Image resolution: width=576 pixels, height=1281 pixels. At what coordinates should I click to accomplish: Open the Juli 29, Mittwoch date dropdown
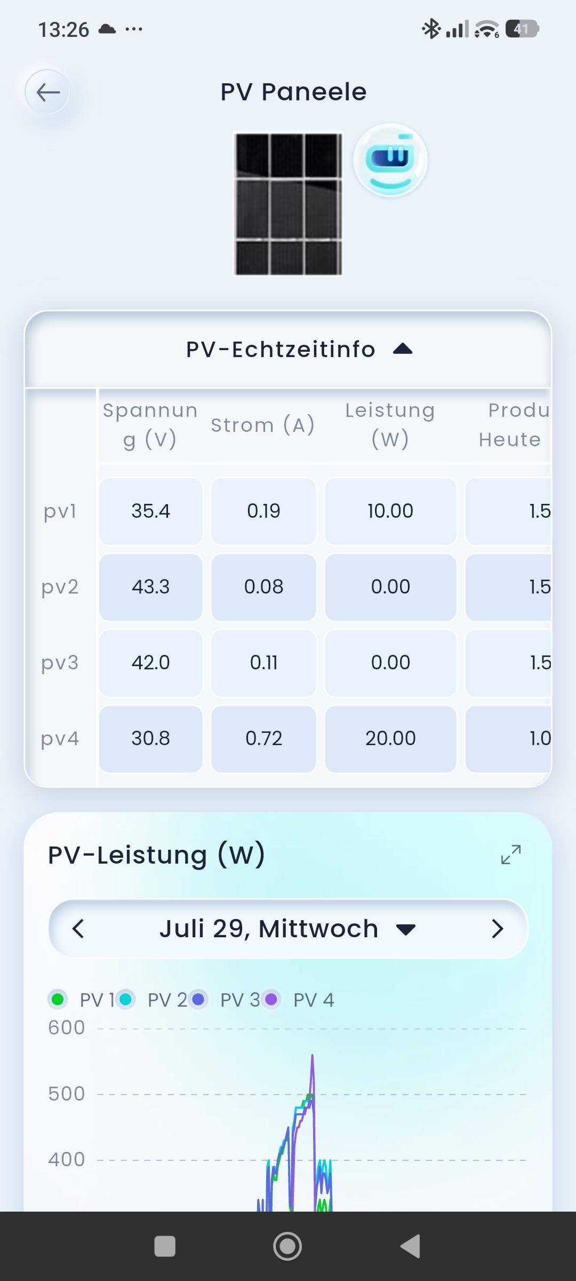(x=287, y=929)
